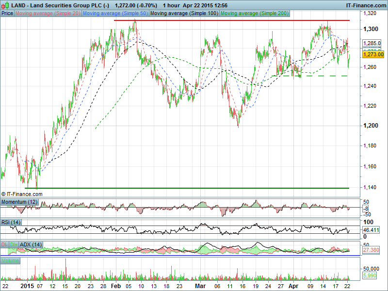Select the Price legend label

tap(7, 14)
